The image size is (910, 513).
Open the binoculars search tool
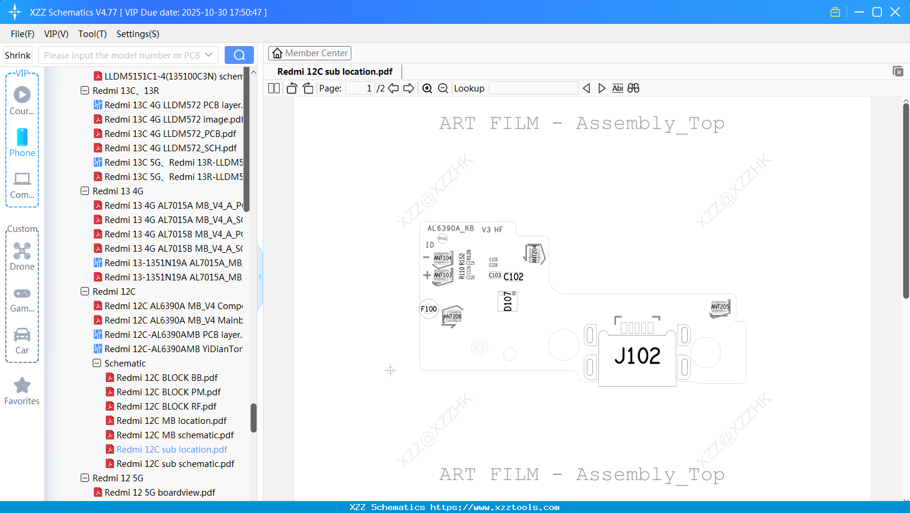point(633,88)
